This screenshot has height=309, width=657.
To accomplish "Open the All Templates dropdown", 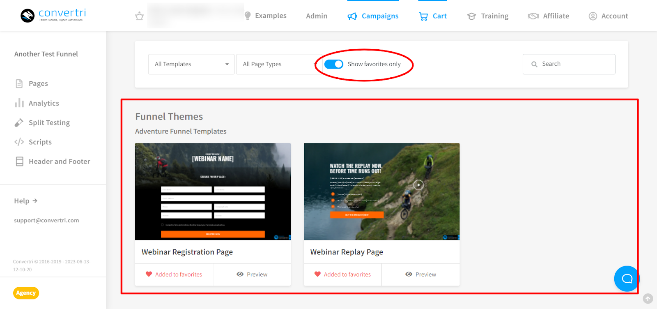I will coord(191,64).
